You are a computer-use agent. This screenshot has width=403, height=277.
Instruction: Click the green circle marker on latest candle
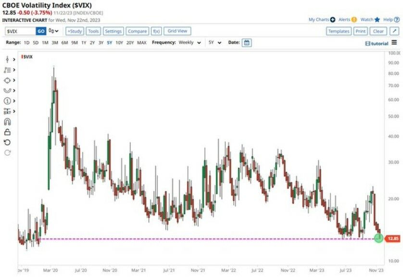pyautogui.click(x=378, y=238)
